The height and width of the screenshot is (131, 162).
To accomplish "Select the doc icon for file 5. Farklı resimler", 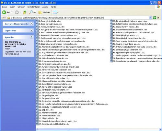I will click(x=37, y=32).
